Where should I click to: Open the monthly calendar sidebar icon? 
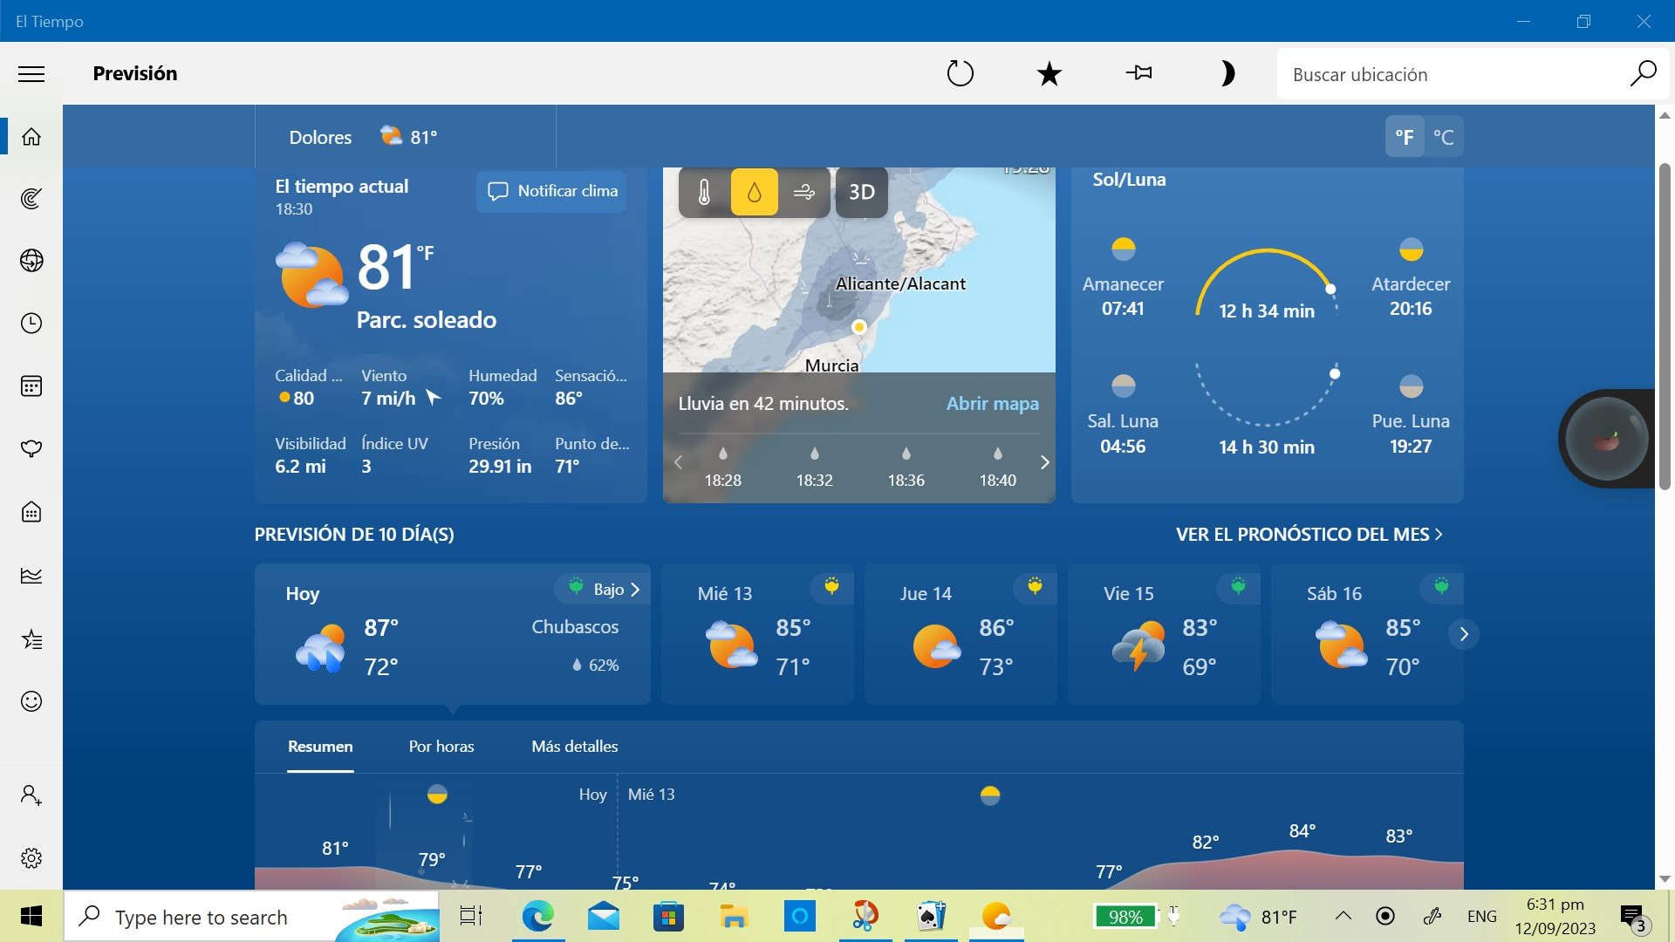(31, 386)
